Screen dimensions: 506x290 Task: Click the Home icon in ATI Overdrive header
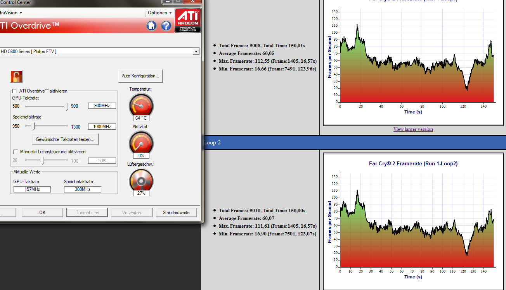pos(151,26)
